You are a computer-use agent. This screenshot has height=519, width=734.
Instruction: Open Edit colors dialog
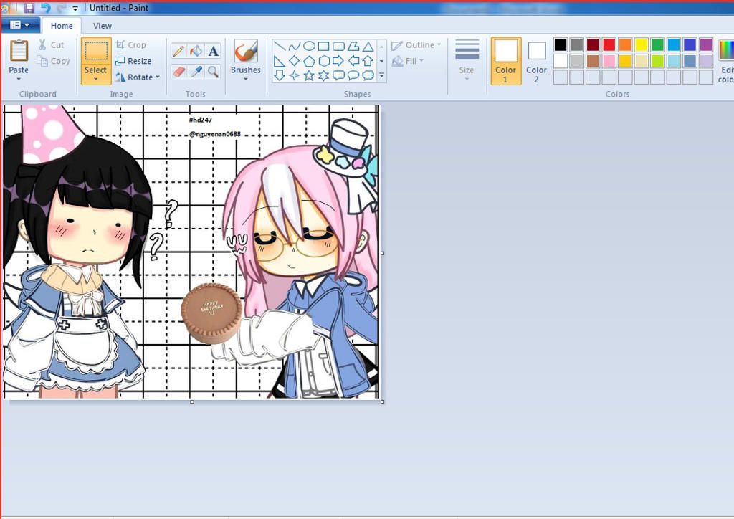tap(726, 61)
